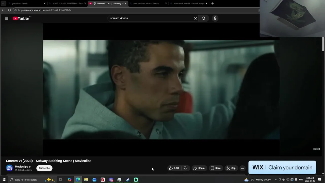Screen dimensions: 325x183
Task: View site information lock icon
Action: [x=15, y=10]
